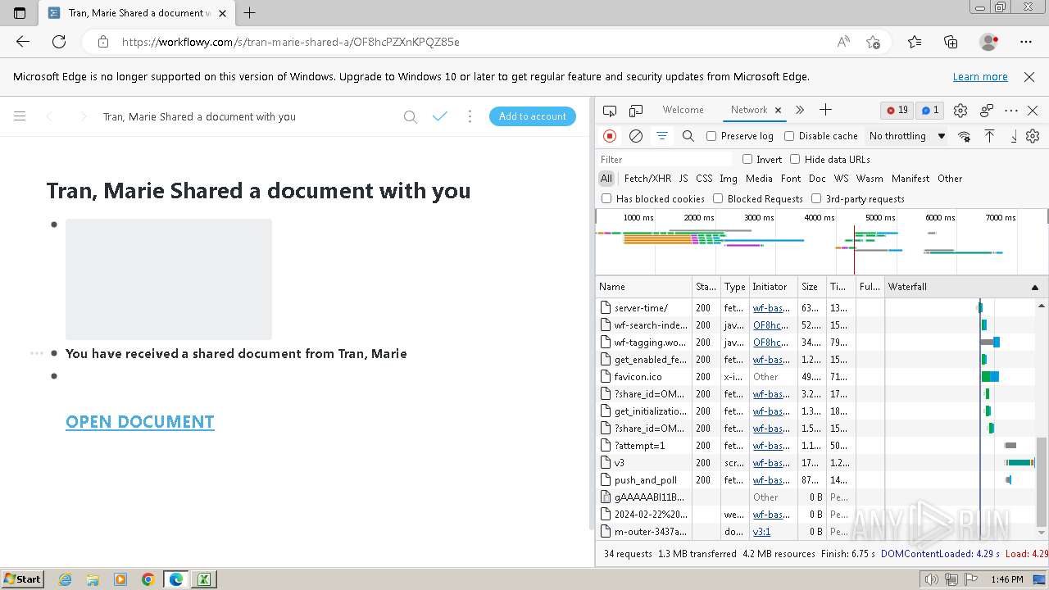Click the Learn more link in Edge banner
Image resolution: width=1049 pixels, height=590 pixels.
[980, 77]
